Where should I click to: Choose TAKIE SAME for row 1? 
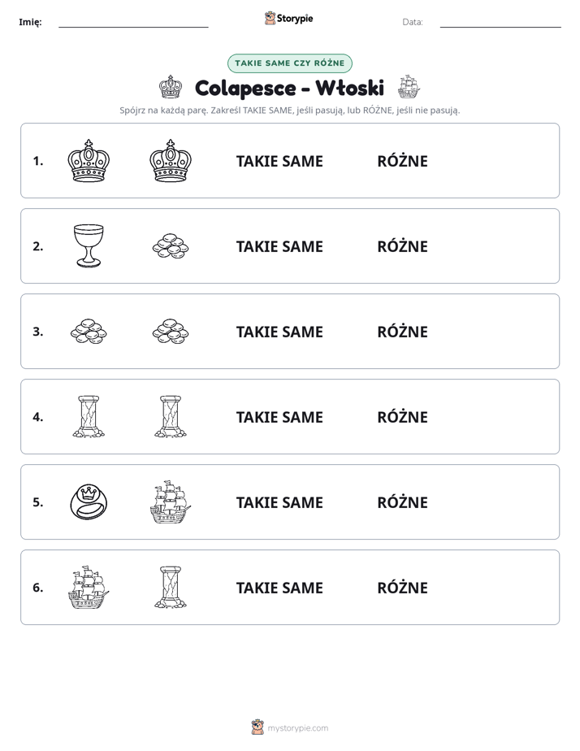279,161
